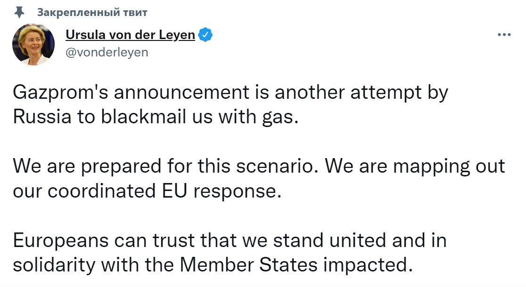Click the line 'solidarity with the Member States impacted.'
Screen dimensions: 526x287
[213, 265]
